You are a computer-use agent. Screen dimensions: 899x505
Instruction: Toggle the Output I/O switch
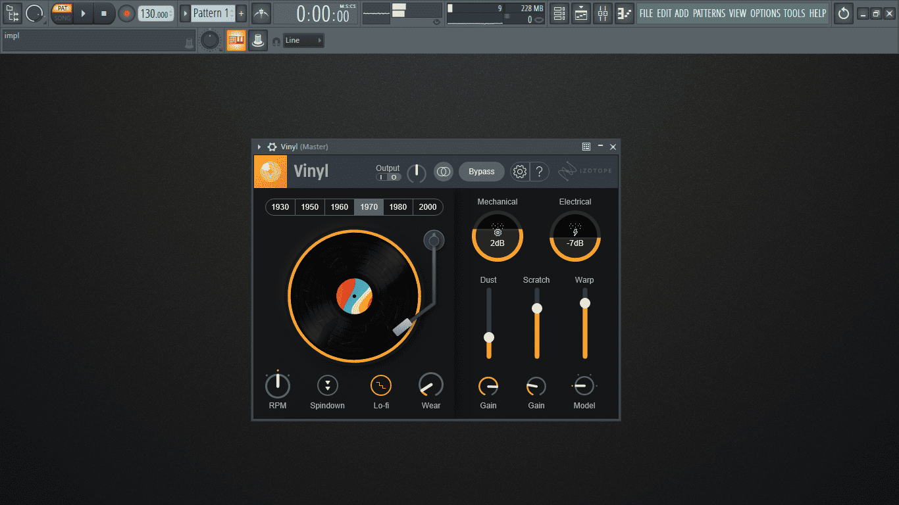pos(388,177)
